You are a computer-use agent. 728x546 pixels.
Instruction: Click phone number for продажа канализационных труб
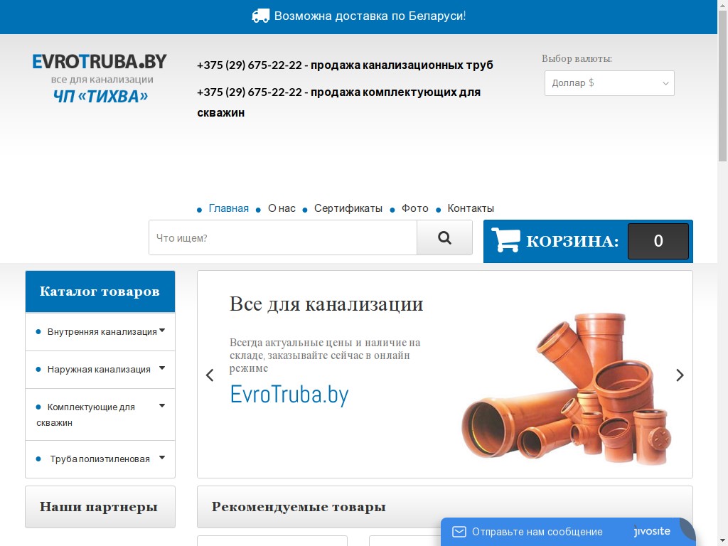[x=250, y=65]
